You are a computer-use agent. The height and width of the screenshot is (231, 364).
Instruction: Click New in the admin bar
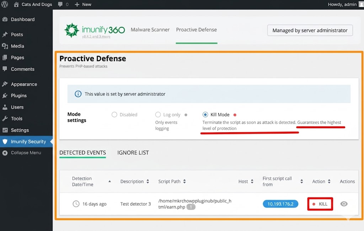point(87,4)
